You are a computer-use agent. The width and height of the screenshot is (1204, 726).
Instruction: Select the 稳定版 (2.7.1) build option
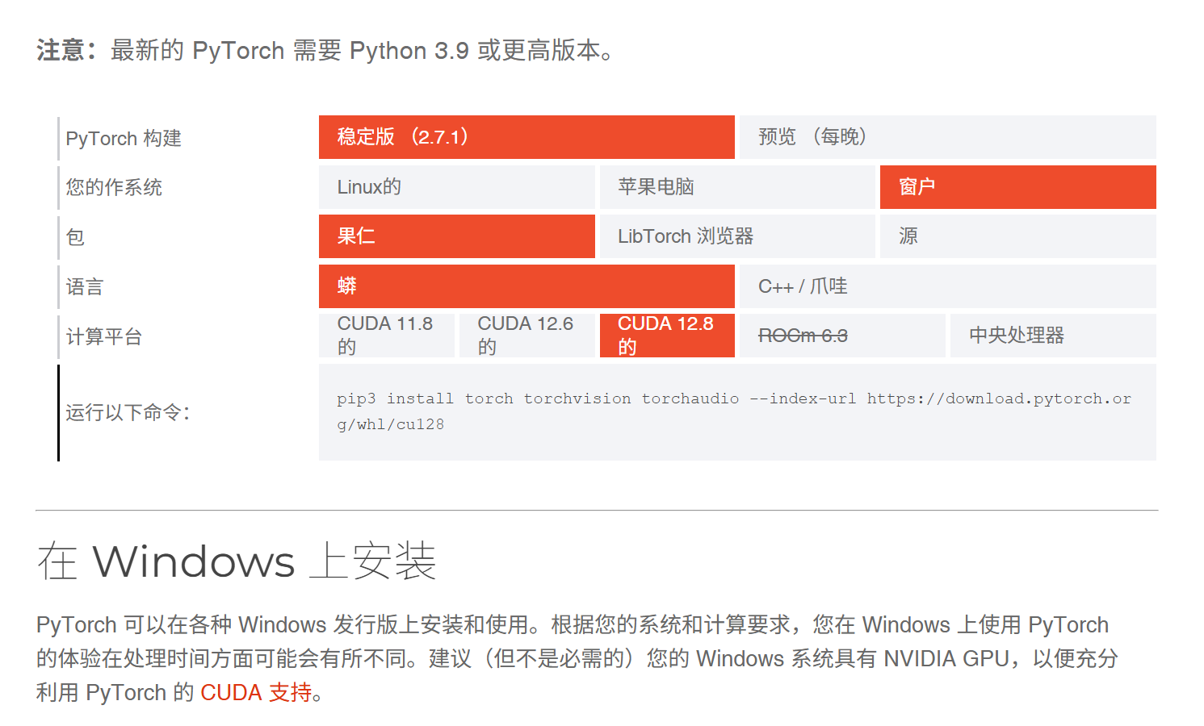pos(526,137)
